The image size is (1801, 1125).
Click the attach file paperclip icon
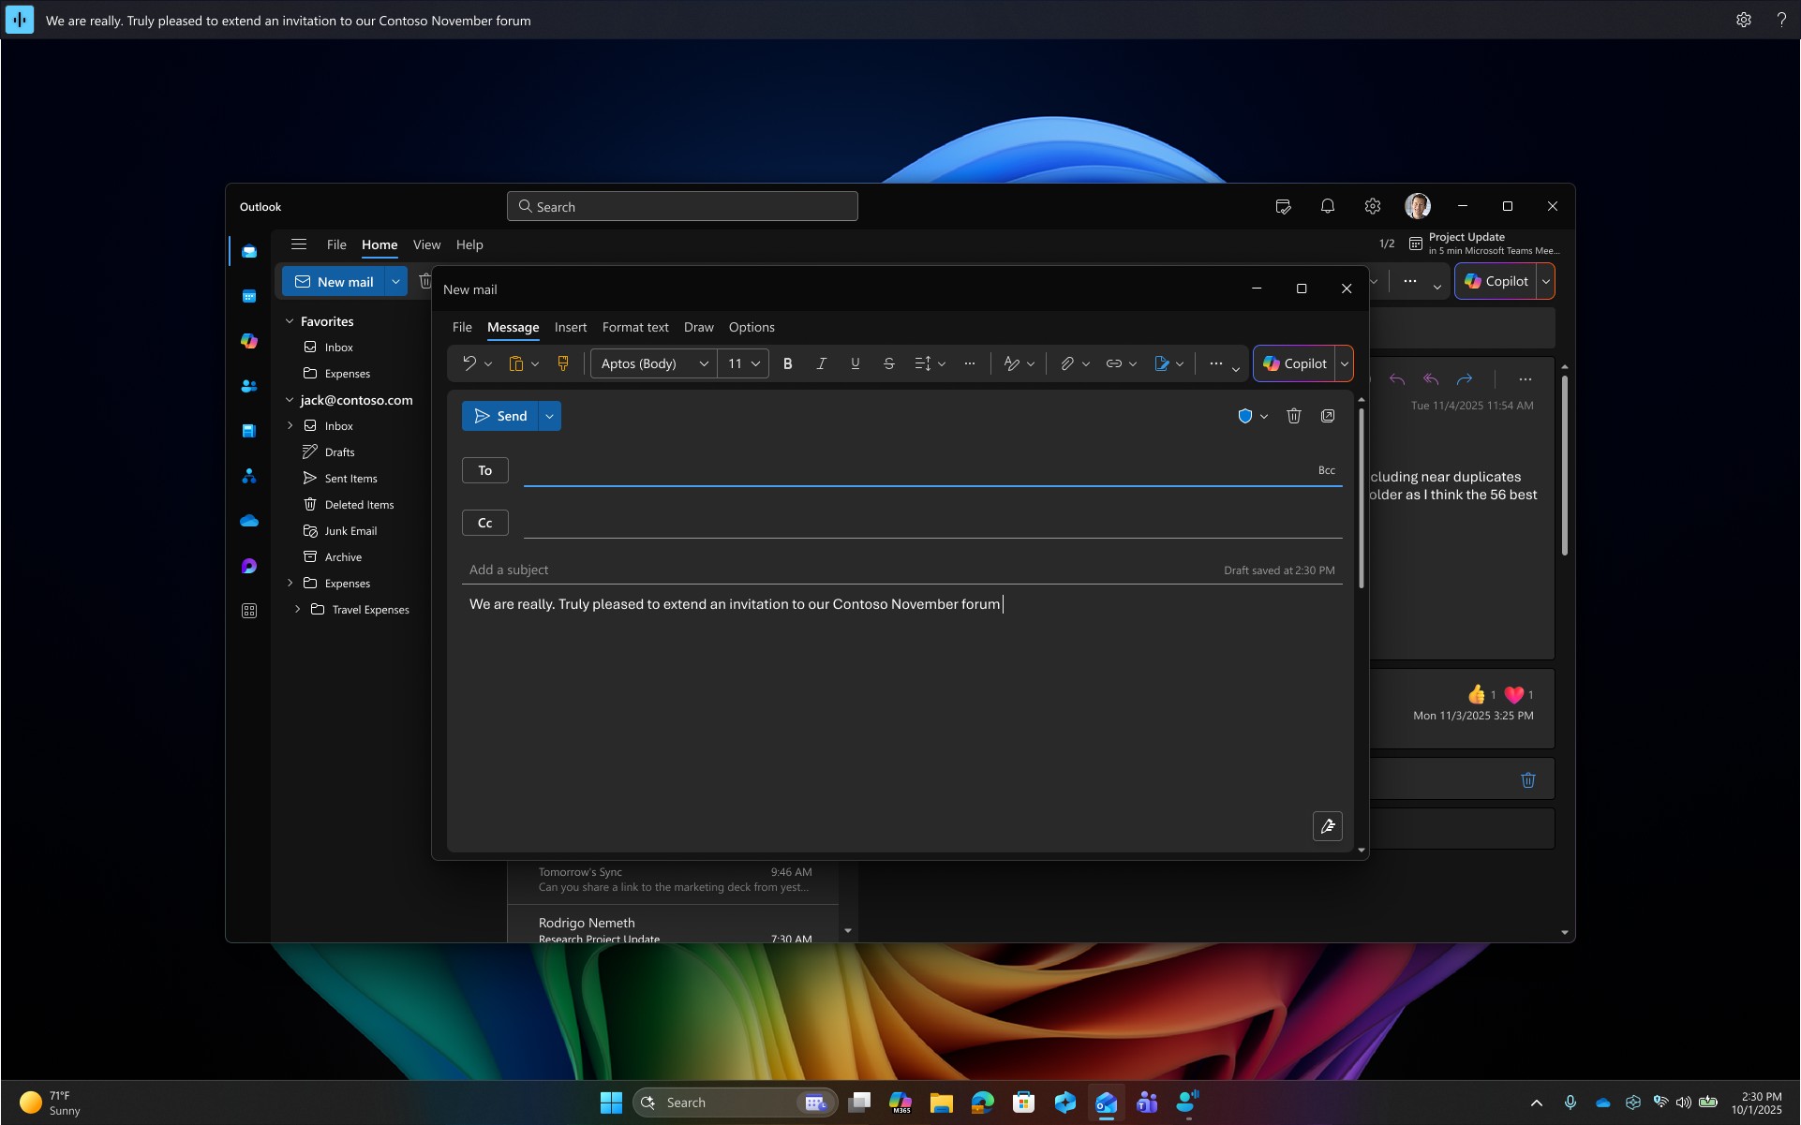1066,363
